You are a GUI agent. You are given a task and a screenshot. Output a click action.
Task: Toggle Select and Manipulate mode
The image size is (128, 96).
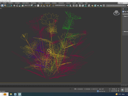click(x=35, y=6)
